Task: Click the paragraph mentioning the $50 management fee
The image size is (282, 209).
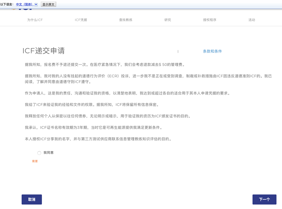Action: pyautogui.click(x=105, y=65)
